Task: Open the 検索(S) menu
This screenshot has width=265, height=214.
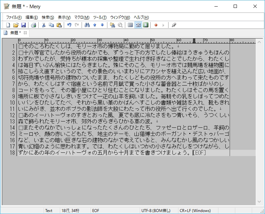Action: 48,17
